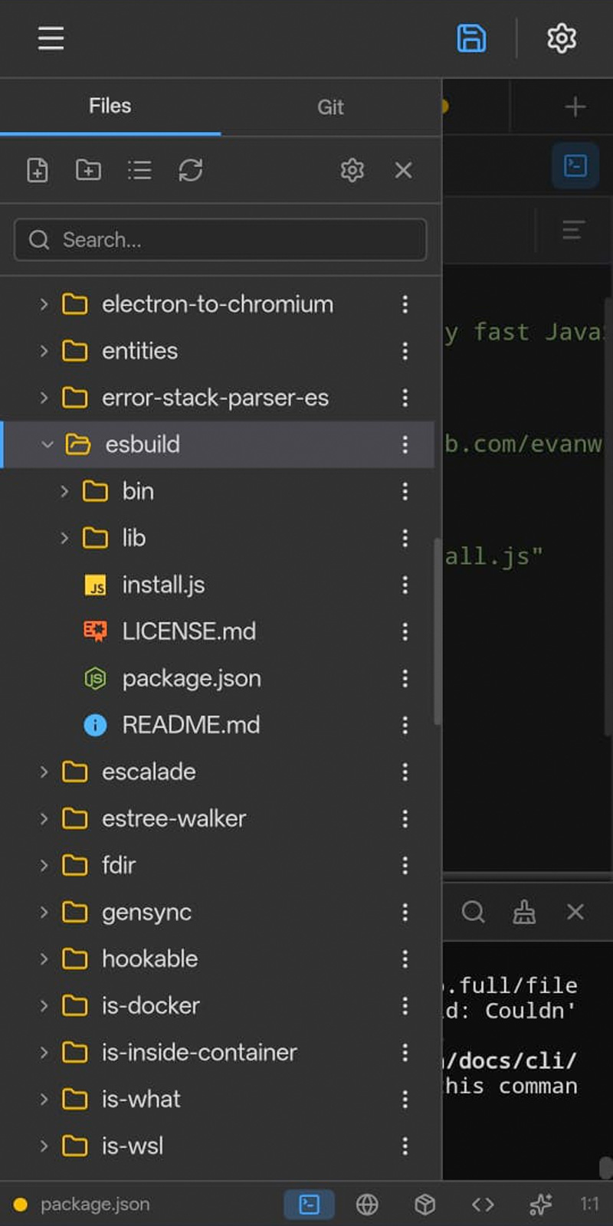Open the hamburger main menu
613x1226 pixels.
[51, 38]
